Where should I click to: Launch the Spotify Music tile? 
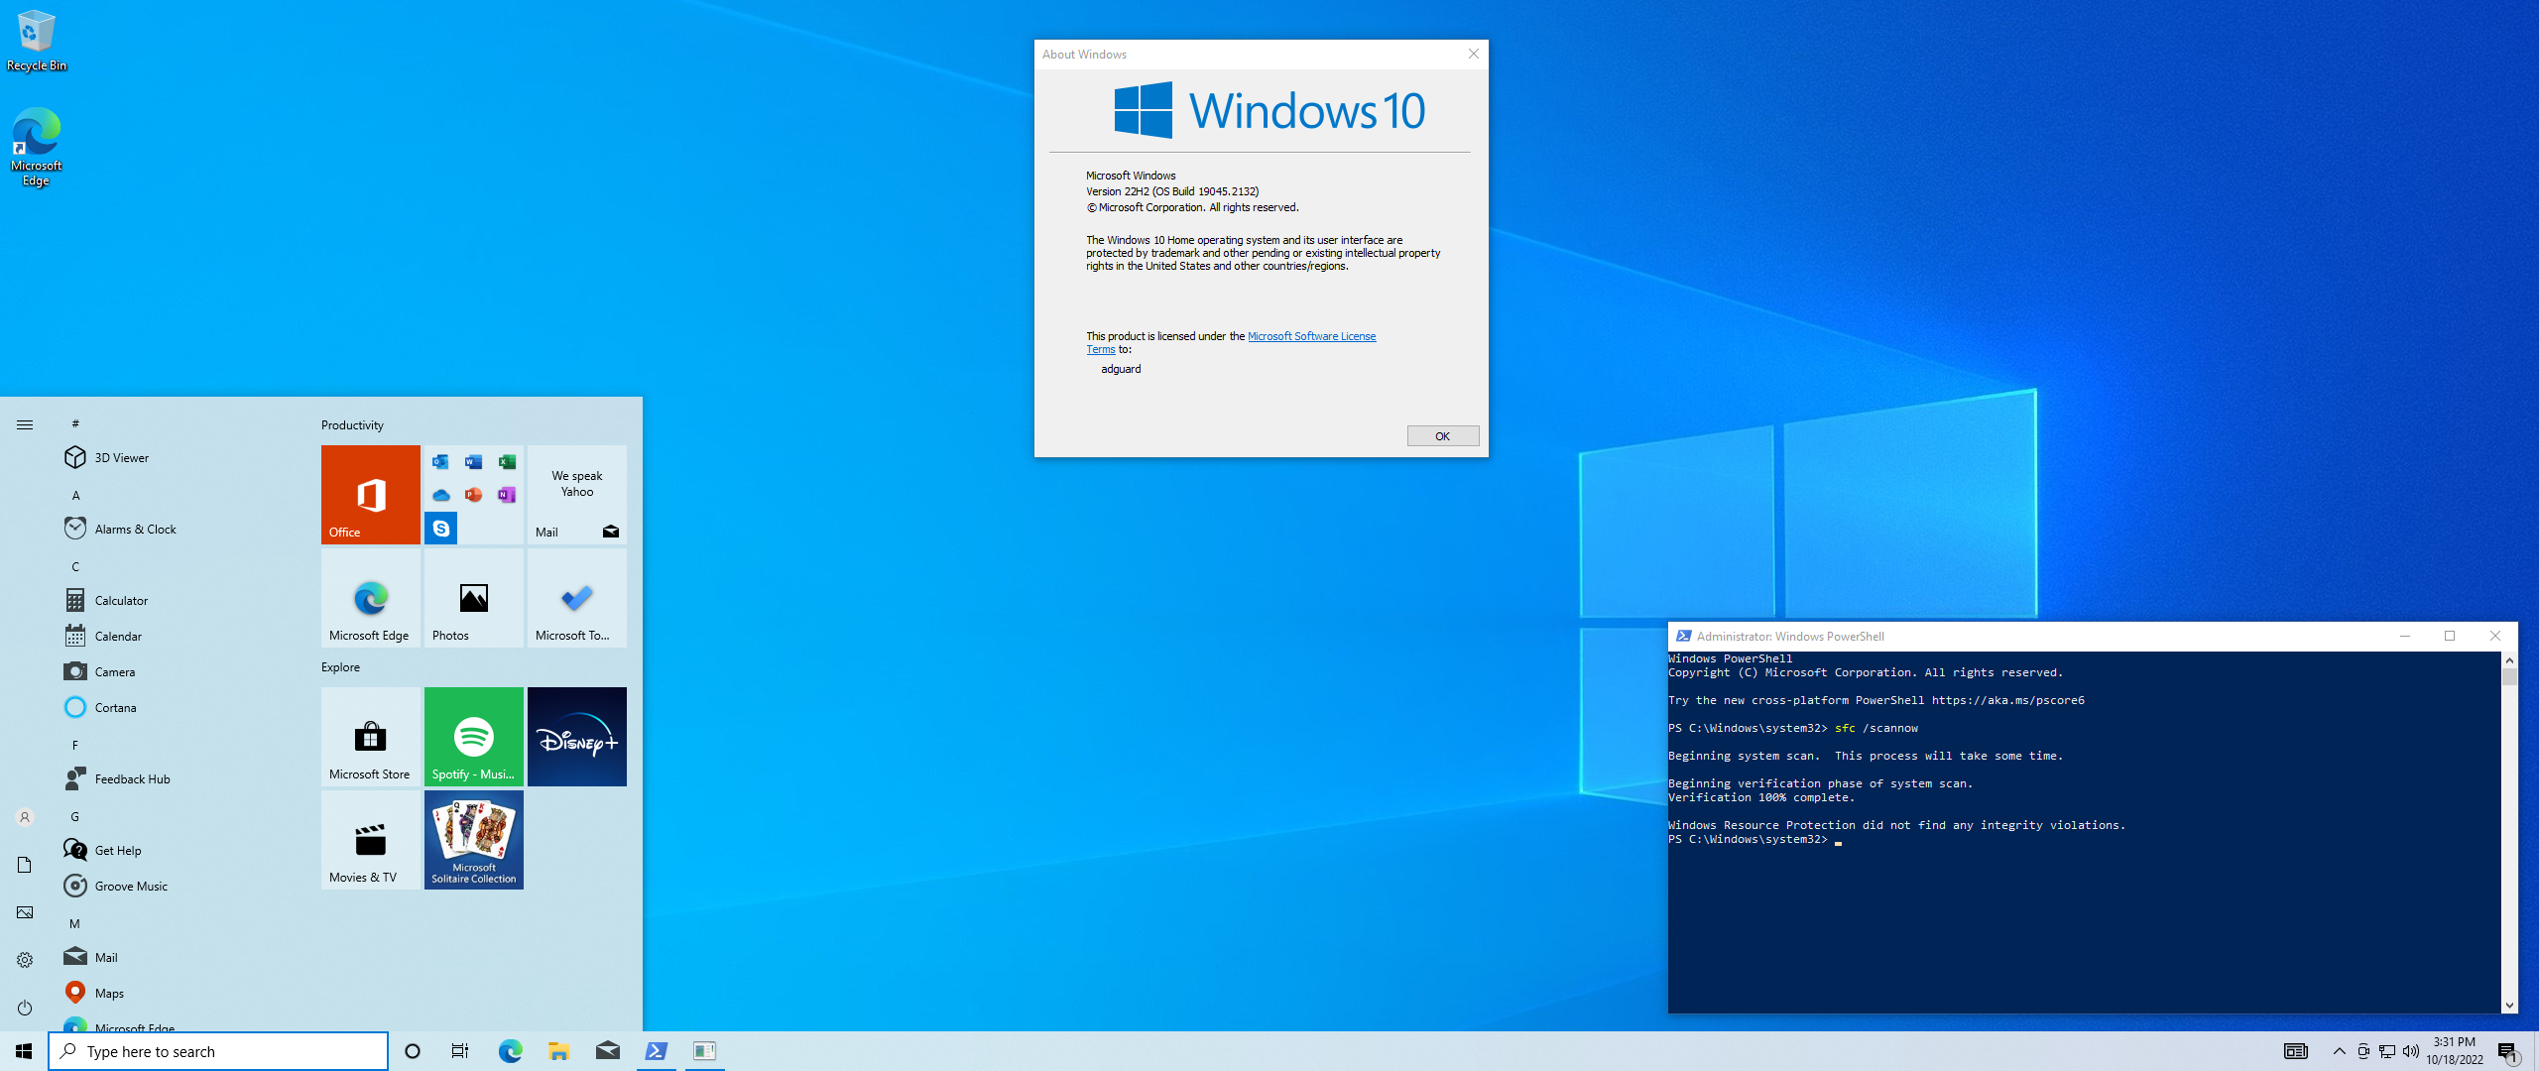coord(474,736)
